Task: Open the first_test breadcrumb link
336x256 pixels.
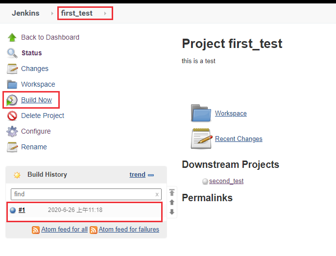Action: [77, 13]
